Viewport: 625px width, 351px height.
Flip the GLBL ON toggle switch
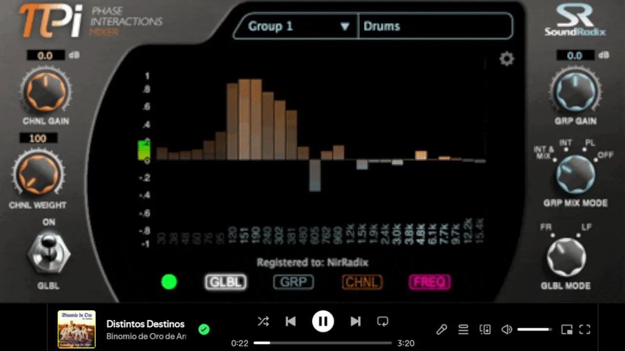(48, 253)
